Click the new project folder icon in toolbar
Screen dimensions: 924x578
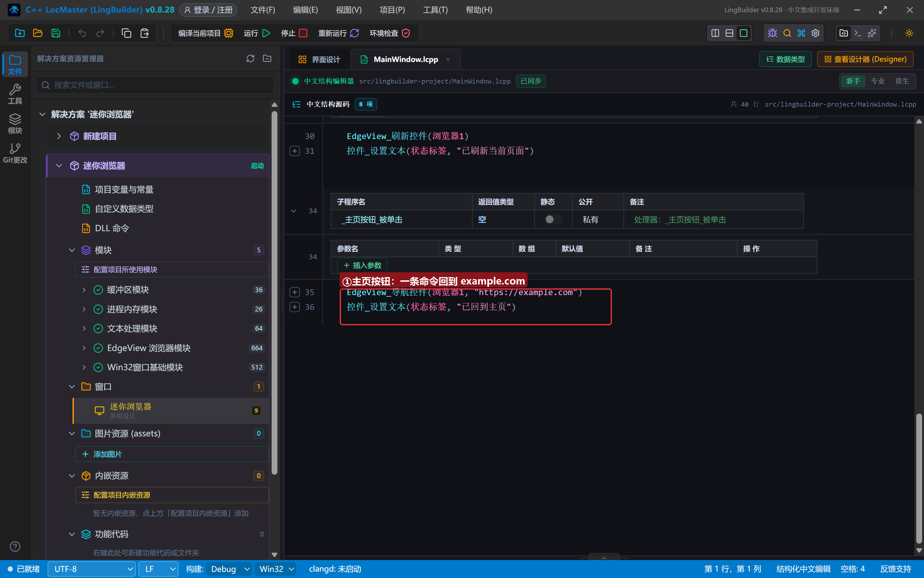coord(20,33)
